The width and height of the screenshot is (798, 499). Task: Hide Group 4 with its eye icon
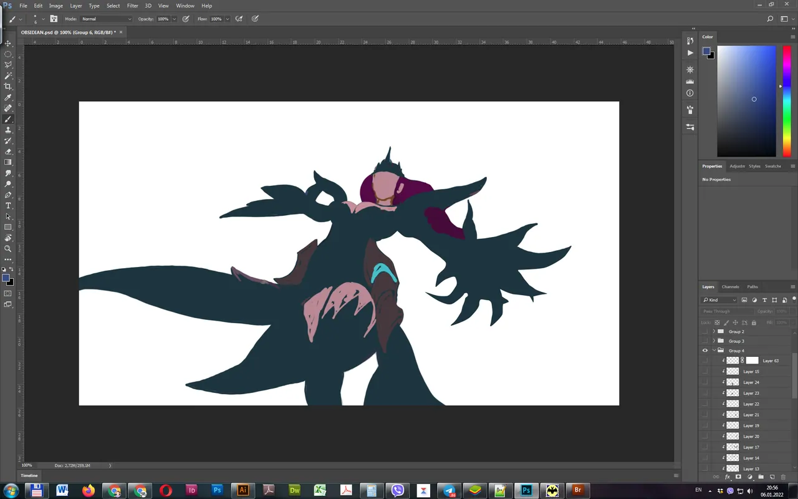(x=705, y=351)
